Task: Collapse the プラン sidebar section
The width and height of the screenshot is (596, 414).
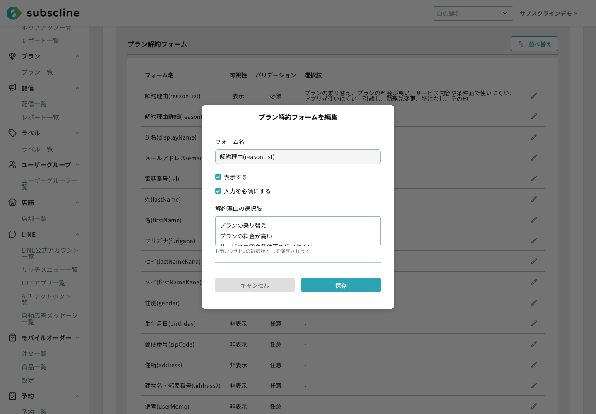Action: click(x=77, y=56)
